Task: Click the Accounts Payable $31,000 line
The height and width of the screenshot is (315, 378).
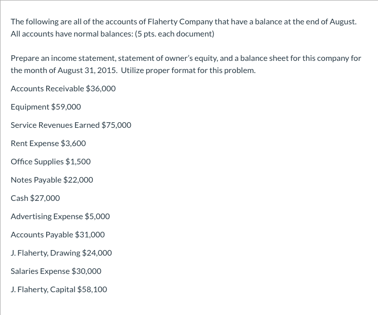Action: coord(58,235)
